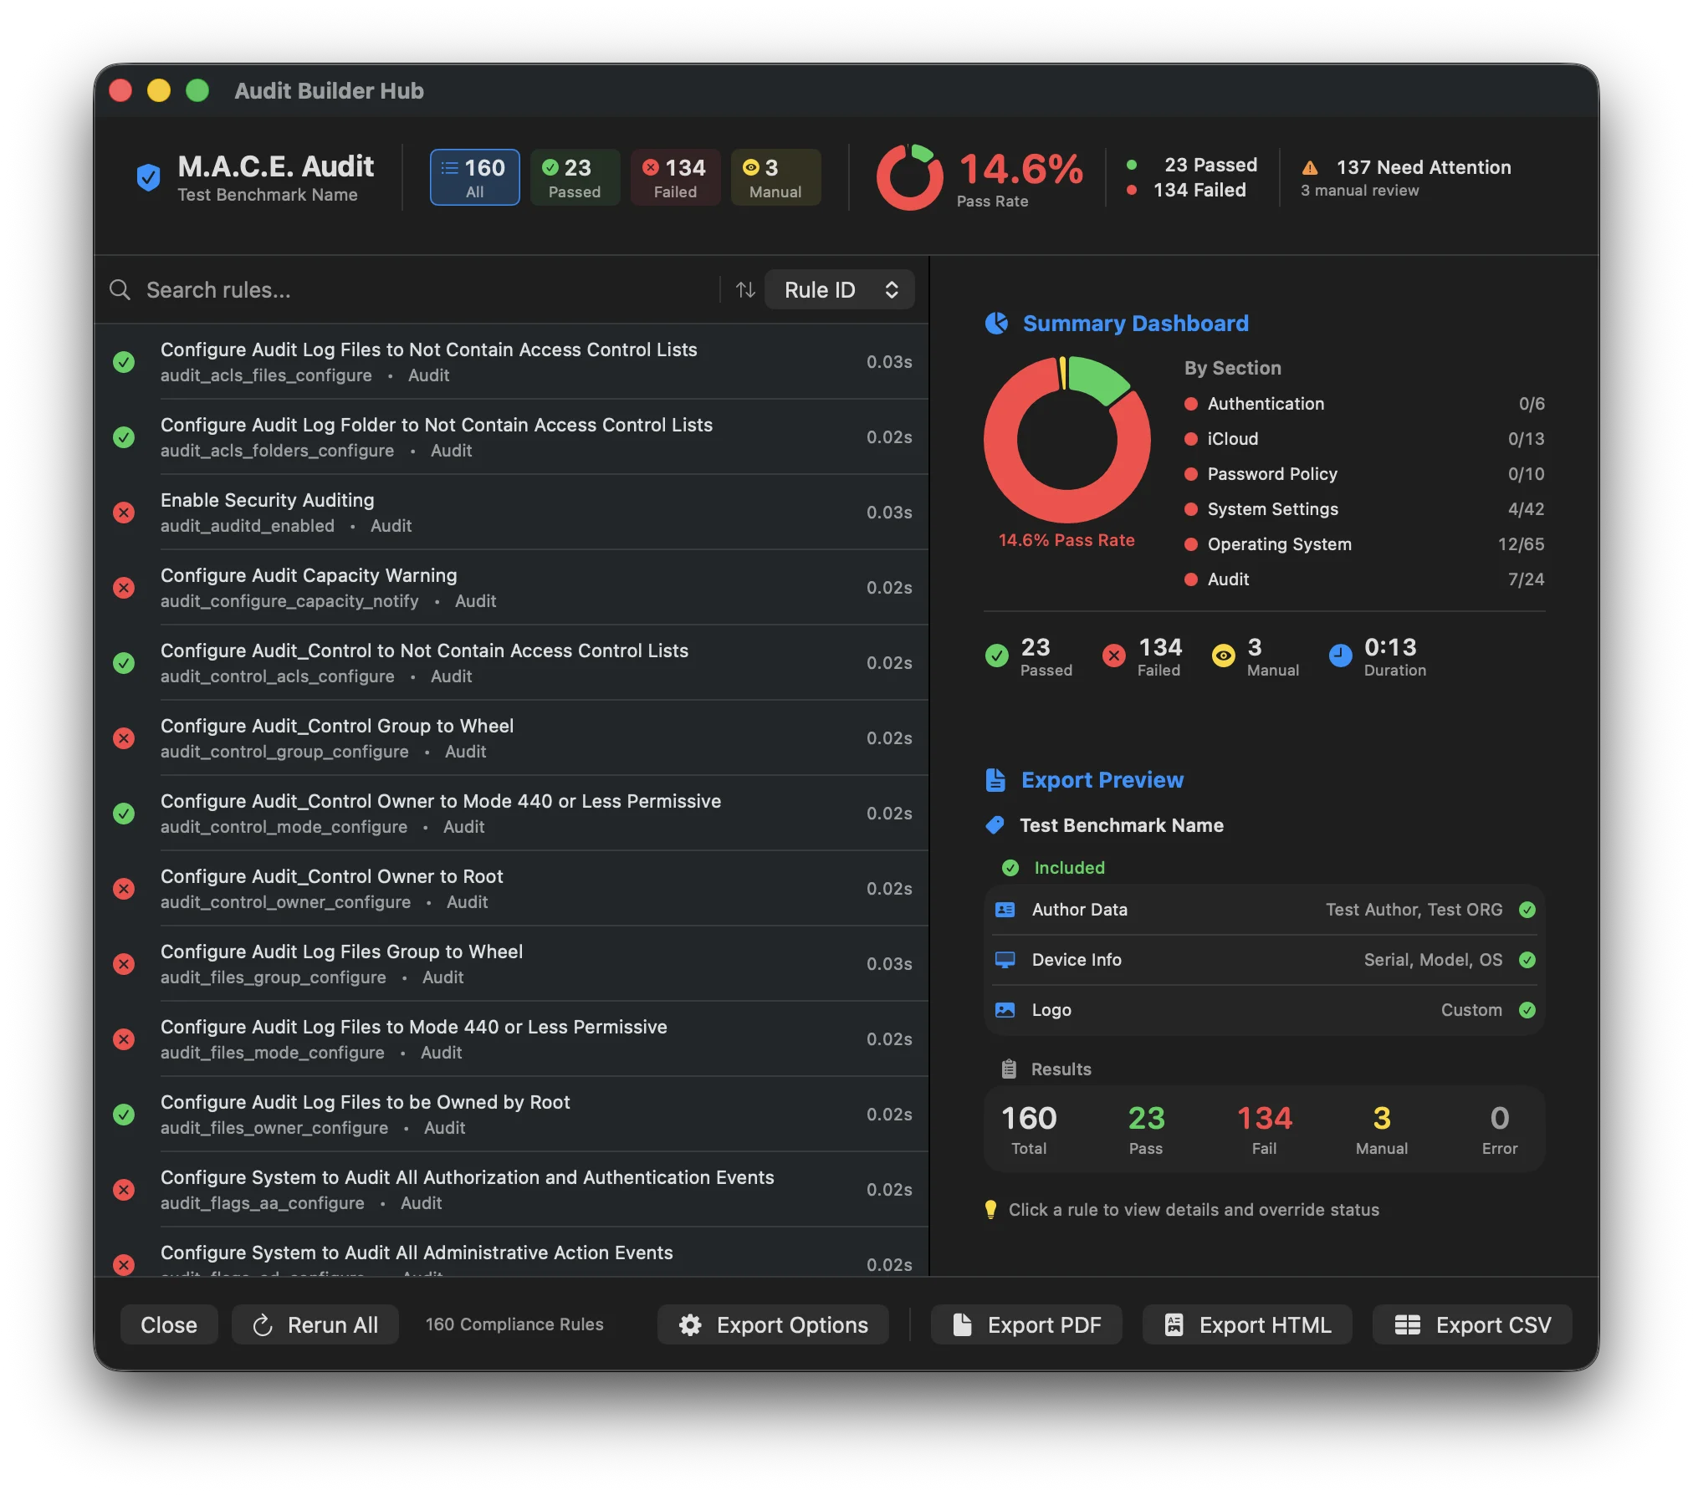
Task: Open Export Options menu
Action: 773,1324
